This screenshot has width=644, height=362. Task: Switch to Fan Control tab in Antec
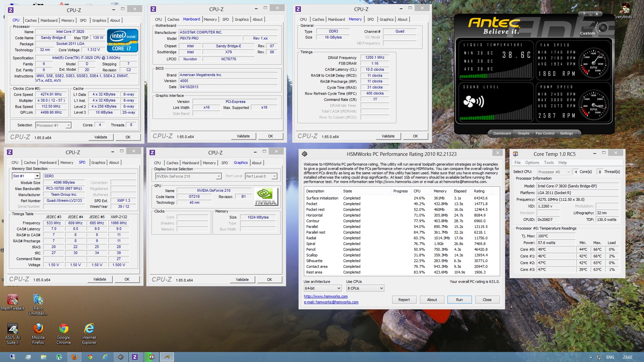tap(545, 133)
